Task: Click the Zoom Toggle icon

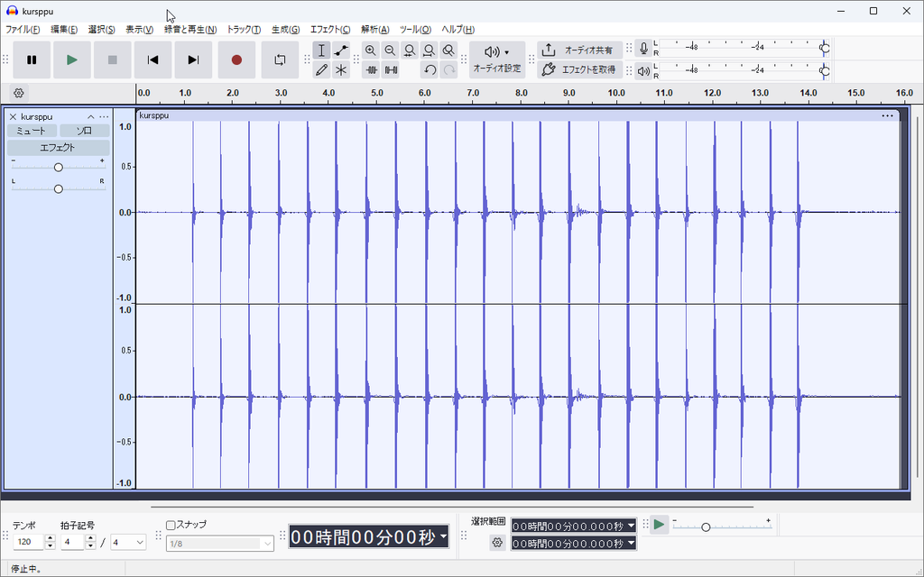Action: pyautogui.click(x=448, y=50)
